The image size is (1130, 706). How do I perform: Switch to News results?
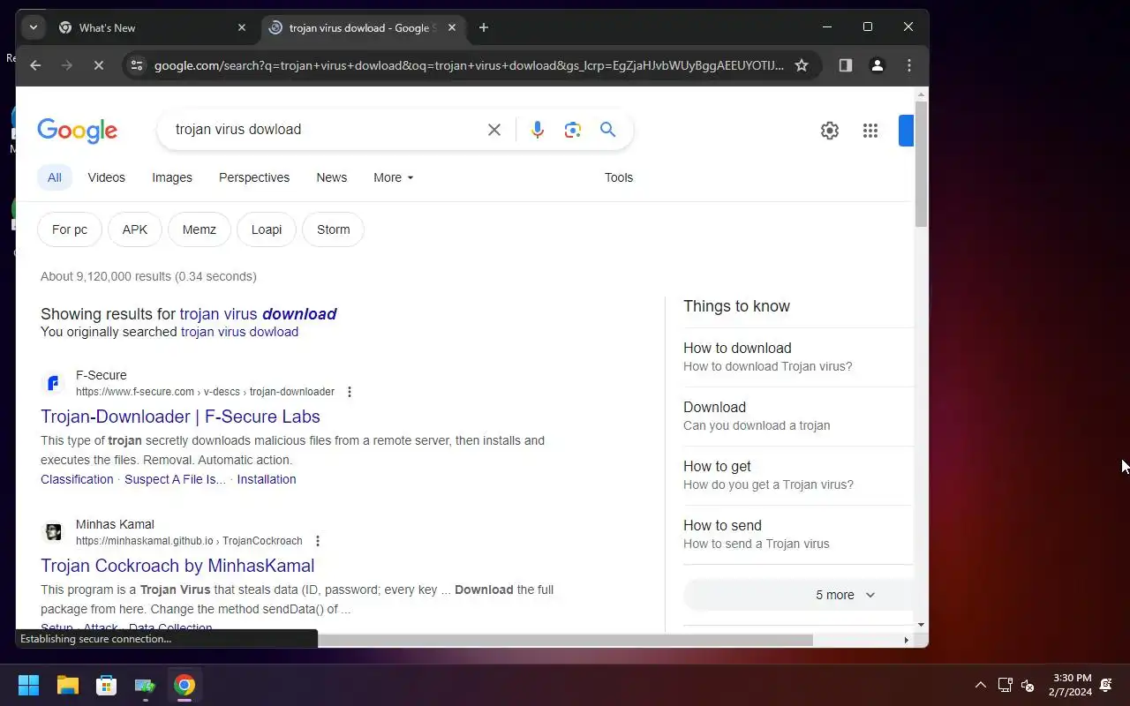pyautogui.click(x=332, y=177)
